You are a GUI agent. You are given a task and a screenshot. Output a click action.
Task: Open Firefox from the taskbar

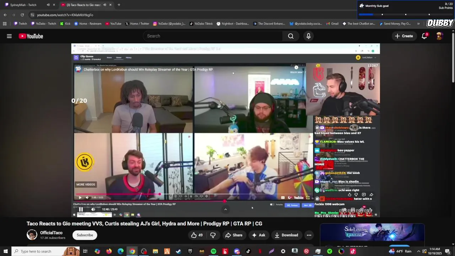(109, 251)
